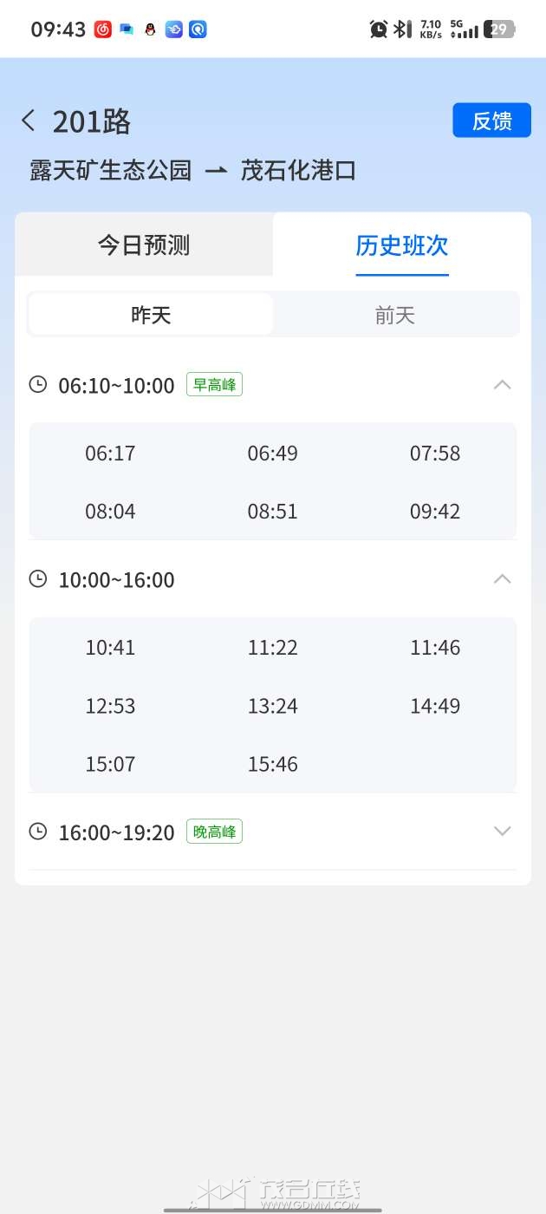Tap the Bluetooth icon in status bar
546x1214 pixels.
pos(401,29)
